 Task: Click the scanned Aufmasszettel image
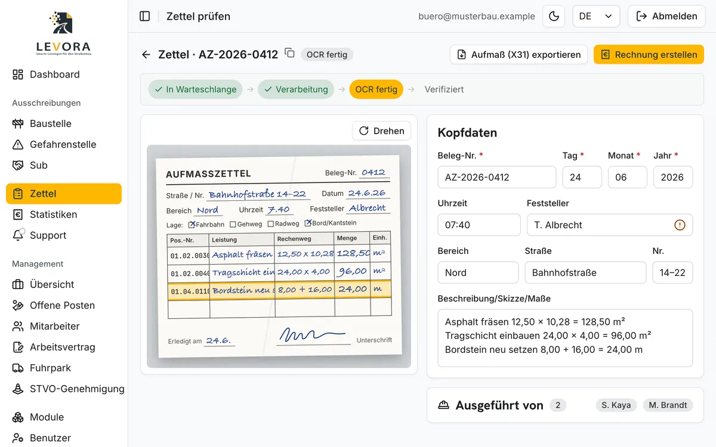point(279,256)
